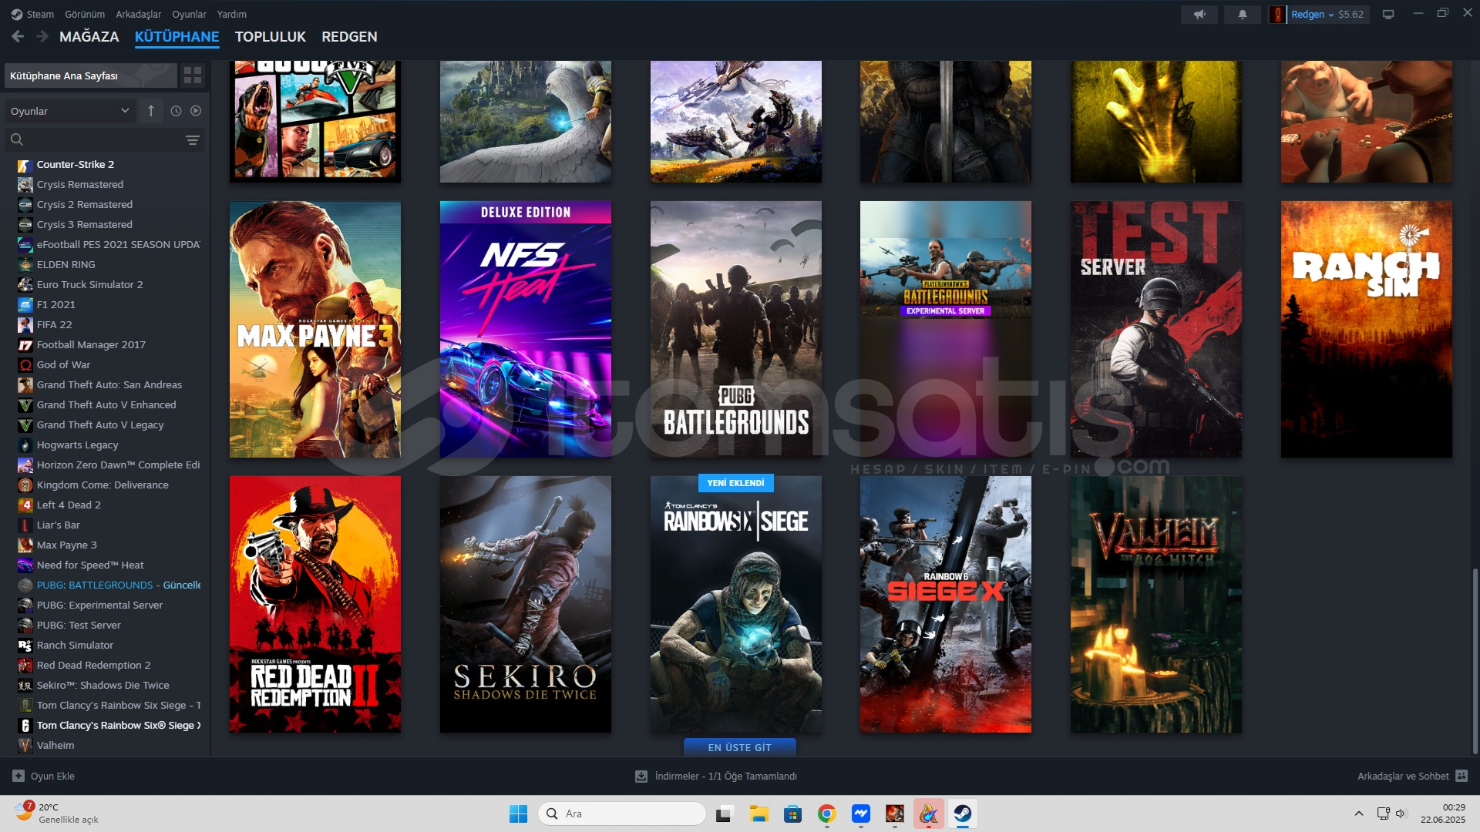Open the notifications bell
This screenshot has height=832, width=1480.
(x=1243, y=14)
